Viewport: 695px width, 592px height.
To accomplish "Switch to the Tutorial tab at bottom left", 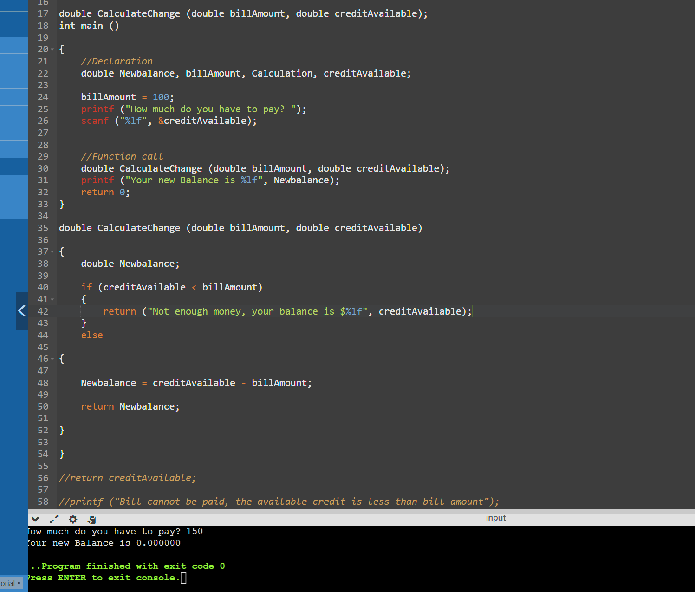I will click(9, 583).
